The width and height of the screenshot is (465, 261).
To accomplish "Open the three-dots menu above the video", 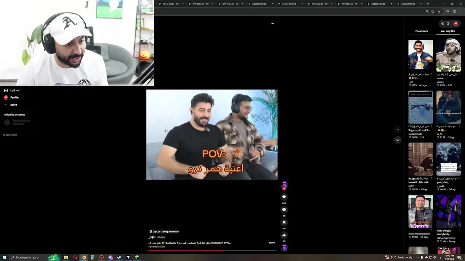I will (x=272, y=24).
